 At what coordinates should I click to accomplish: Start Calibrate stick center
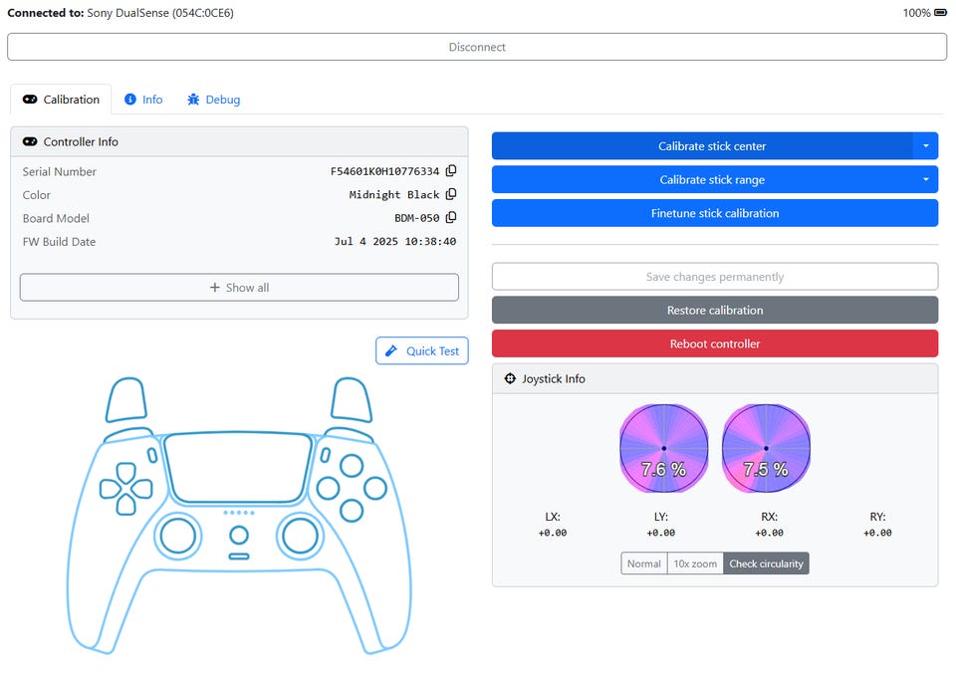[x=702, y=145]
